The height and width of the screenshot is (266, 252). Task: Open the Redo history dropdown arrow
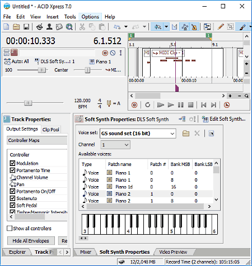pos(144,27)
